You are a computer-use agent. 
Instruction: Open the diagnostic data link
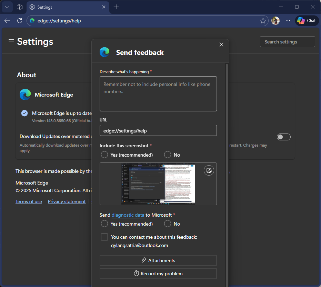point(128,215)
